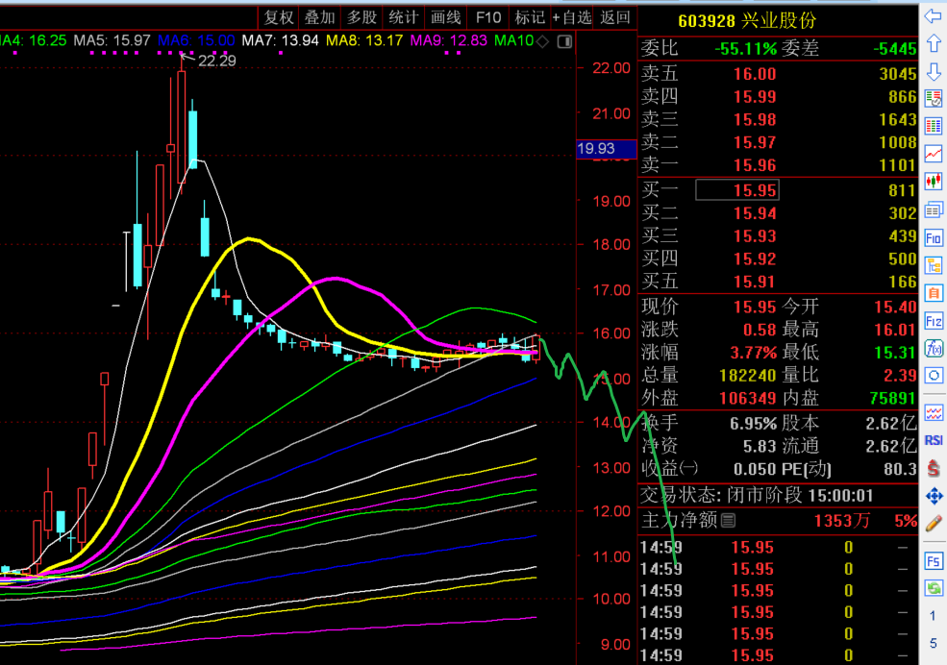
Task: Open the 叠加 menu
Action: [x=319, y=18]
